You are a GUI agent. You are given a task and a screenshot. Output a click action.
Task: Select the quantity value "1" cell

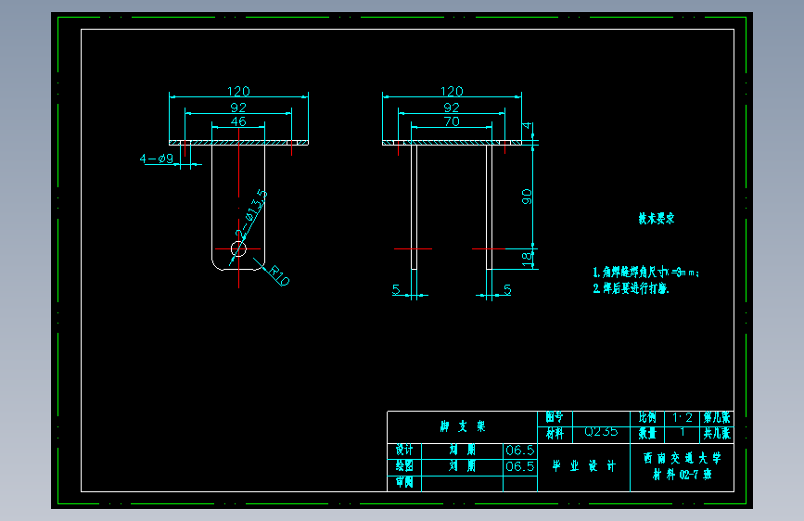pos(683,434)
